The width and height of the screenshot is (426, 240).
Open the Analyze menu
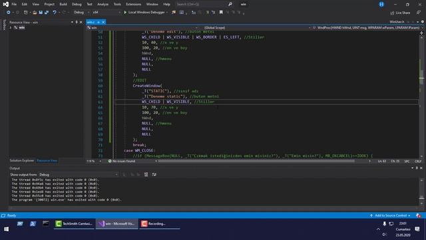[103, 5]
